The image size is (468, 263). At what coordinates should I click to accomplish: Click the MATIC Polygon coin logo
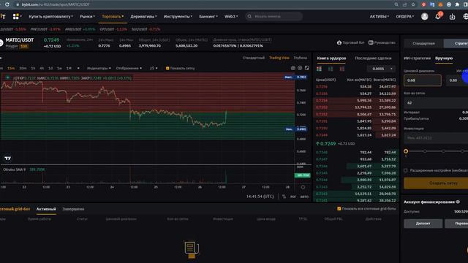[x=1, y=42]
